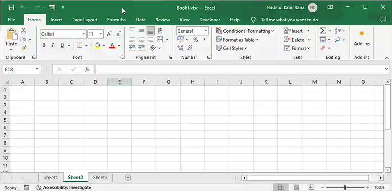This screenshot has width=392, height=191.
Task: Switch to the Page Layout tab
Action: pyautogui.click(x=84, y=20)
